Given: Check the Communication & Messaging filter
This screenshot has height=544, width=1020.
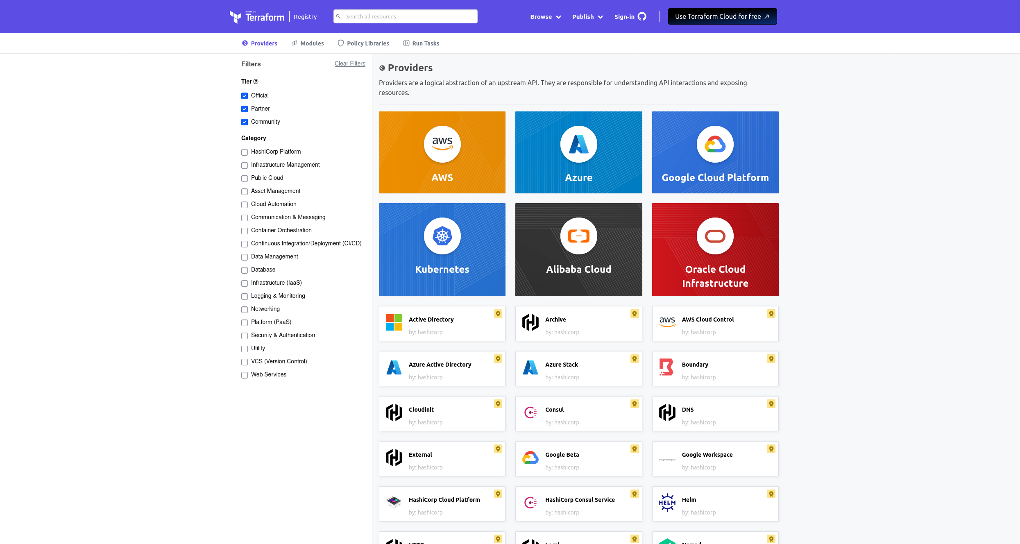Looking at the screenshot, I should [x=245, y=218].
